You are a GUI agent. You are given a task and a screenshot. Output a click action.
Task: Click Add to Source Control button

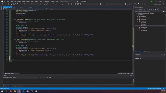[x=155, y=89]
